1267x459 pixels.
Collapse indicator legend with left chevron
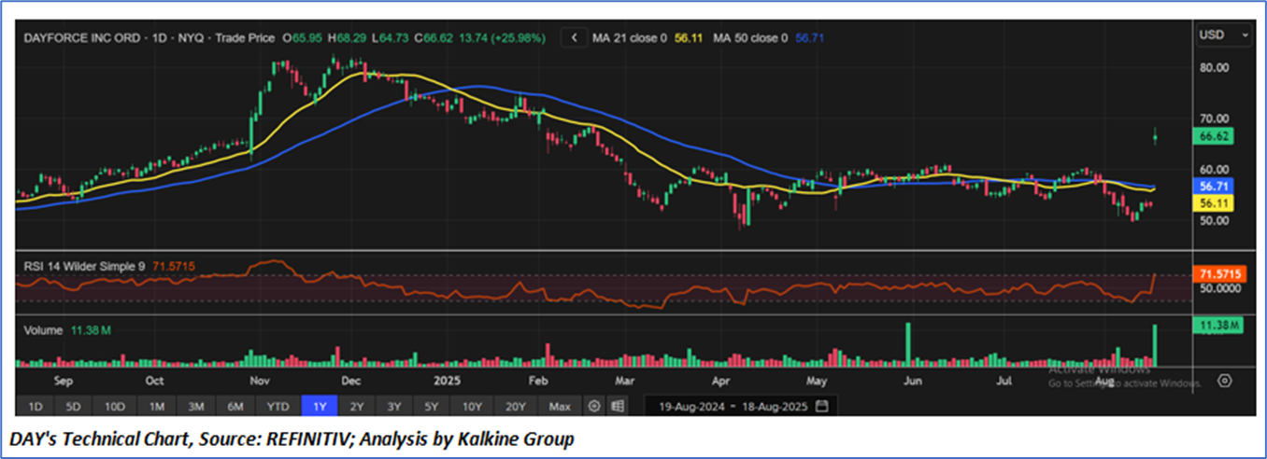click(x=574, y=38)
